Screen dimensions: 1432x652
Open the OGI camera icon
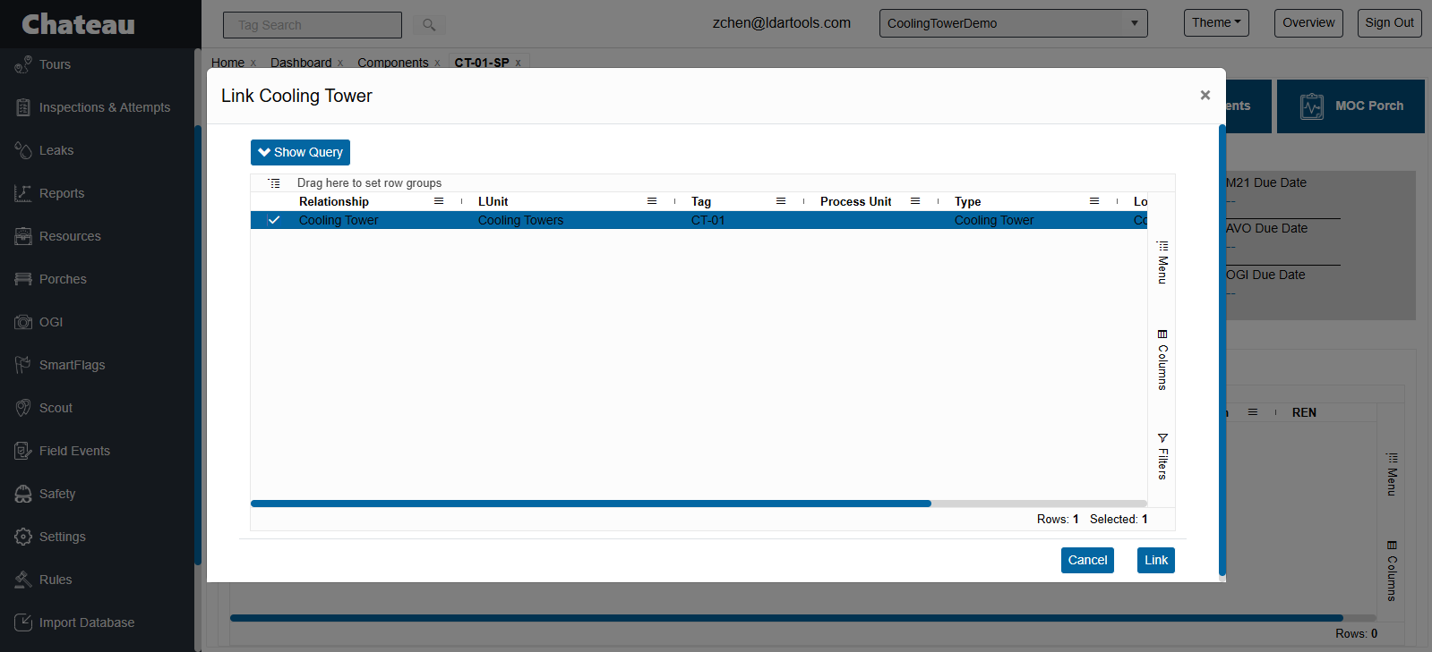pyautogui.click(x=23, y=322)
